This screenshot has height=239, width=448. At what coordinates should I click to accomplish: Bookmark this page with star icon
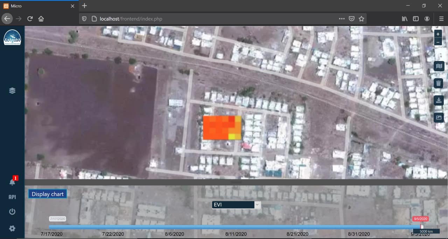point(362,19)
